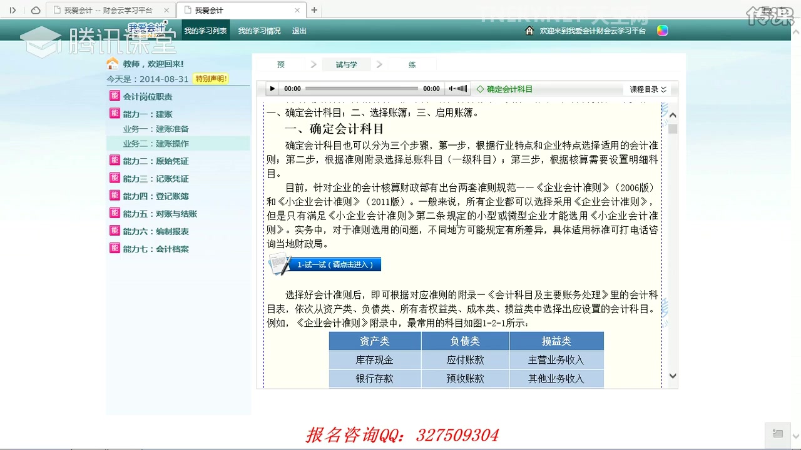This screenshot has height=450, width=801.
Task: Click the 预收账款 table cell
Action: click(x=465, y=379)
